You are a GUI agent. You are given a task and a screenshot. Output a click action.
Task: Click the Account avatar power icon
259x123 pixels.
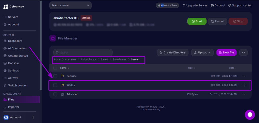pyautogui.click(x=6, y=117)
